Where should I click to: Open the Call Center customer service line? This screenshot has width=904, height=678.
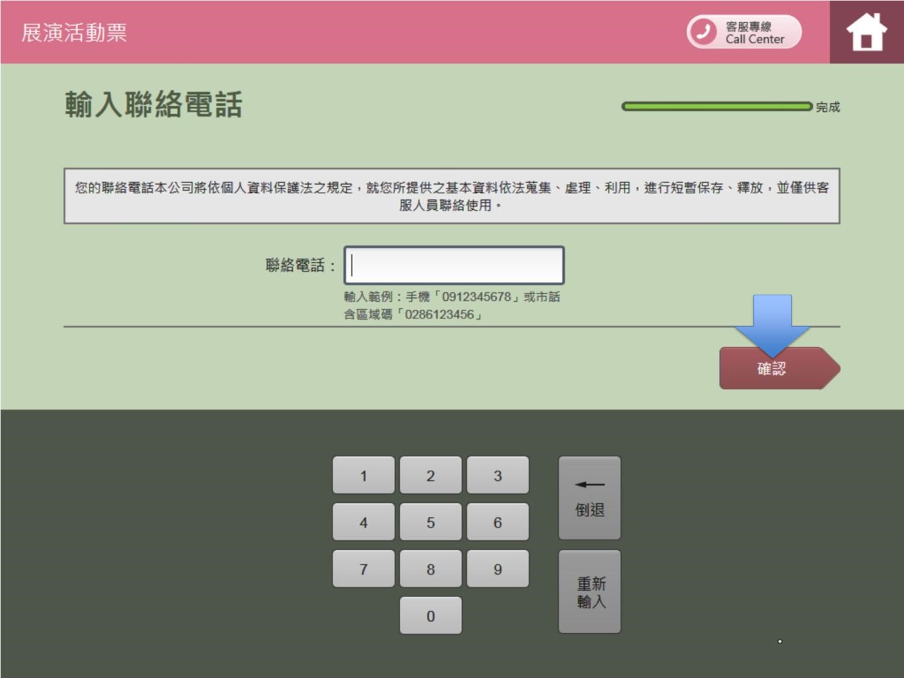[x=744, y=32]
